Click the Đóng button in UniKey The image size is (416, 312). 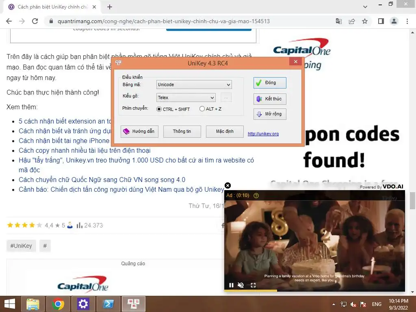(x=270, y=83)
